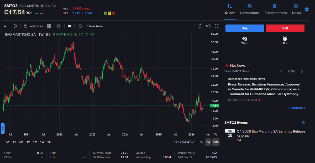Click Dow Jones Institutional News source

tap(246, 79)
